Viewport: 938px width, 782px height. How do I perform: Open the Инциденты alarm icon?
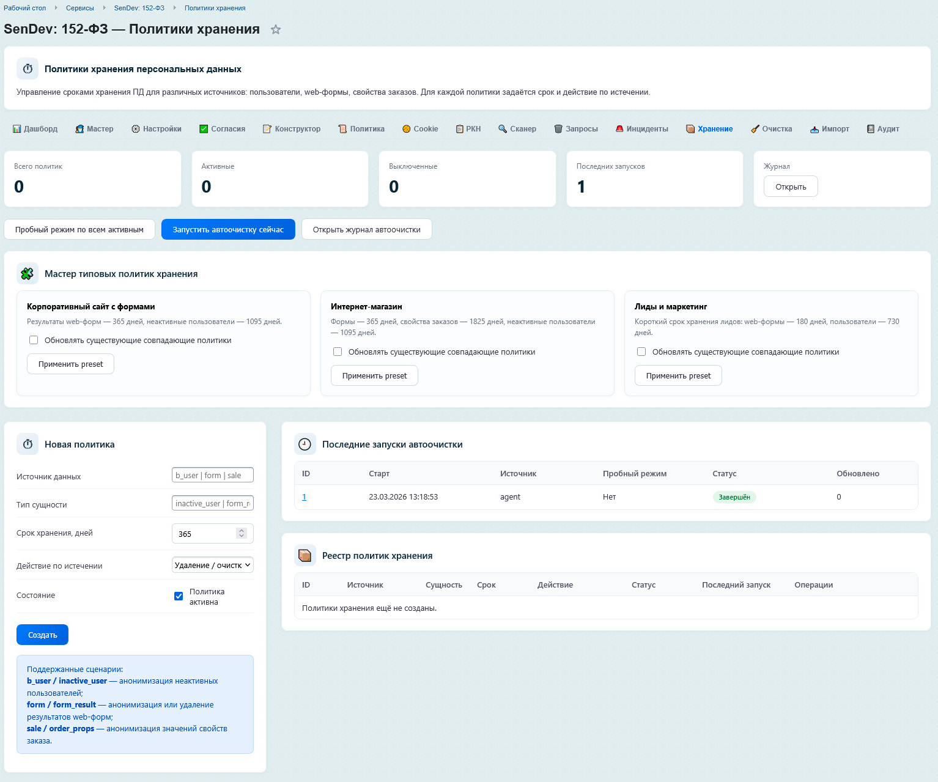click(x=619, y=129)
